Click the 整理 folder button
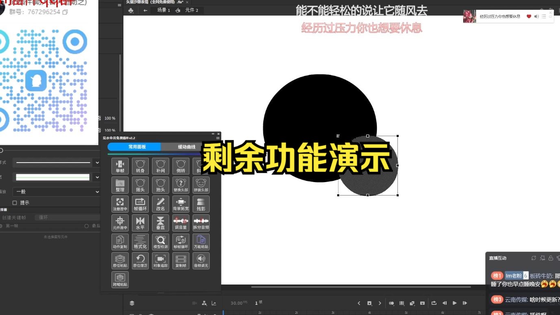Image resolution: width=560 pixels, height=315 pixels. pyautogui.click(x=120, y=185)
